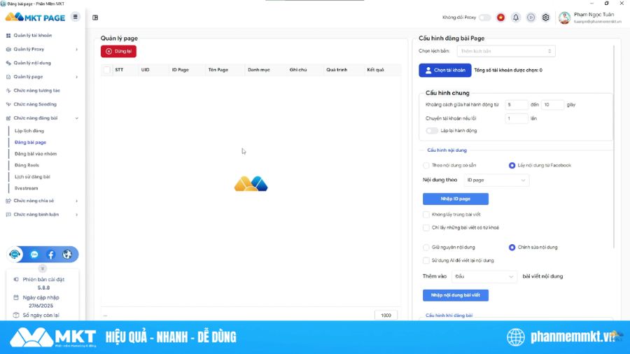Click the Chức năng chia sẻ icon
The height and width of the screenshot is (354, 630).
tap(8, 201)
